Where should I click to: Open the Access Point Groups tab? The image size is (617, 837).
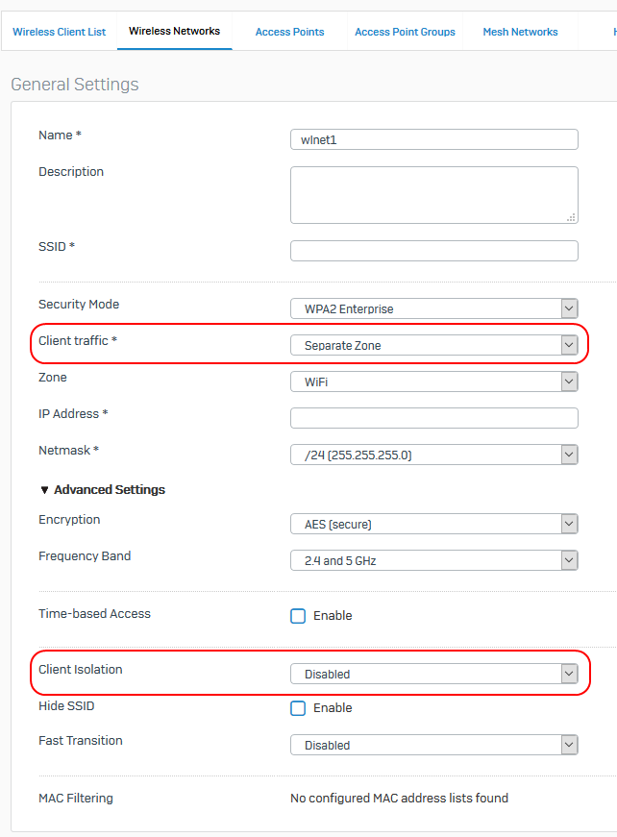click(406, 32)
